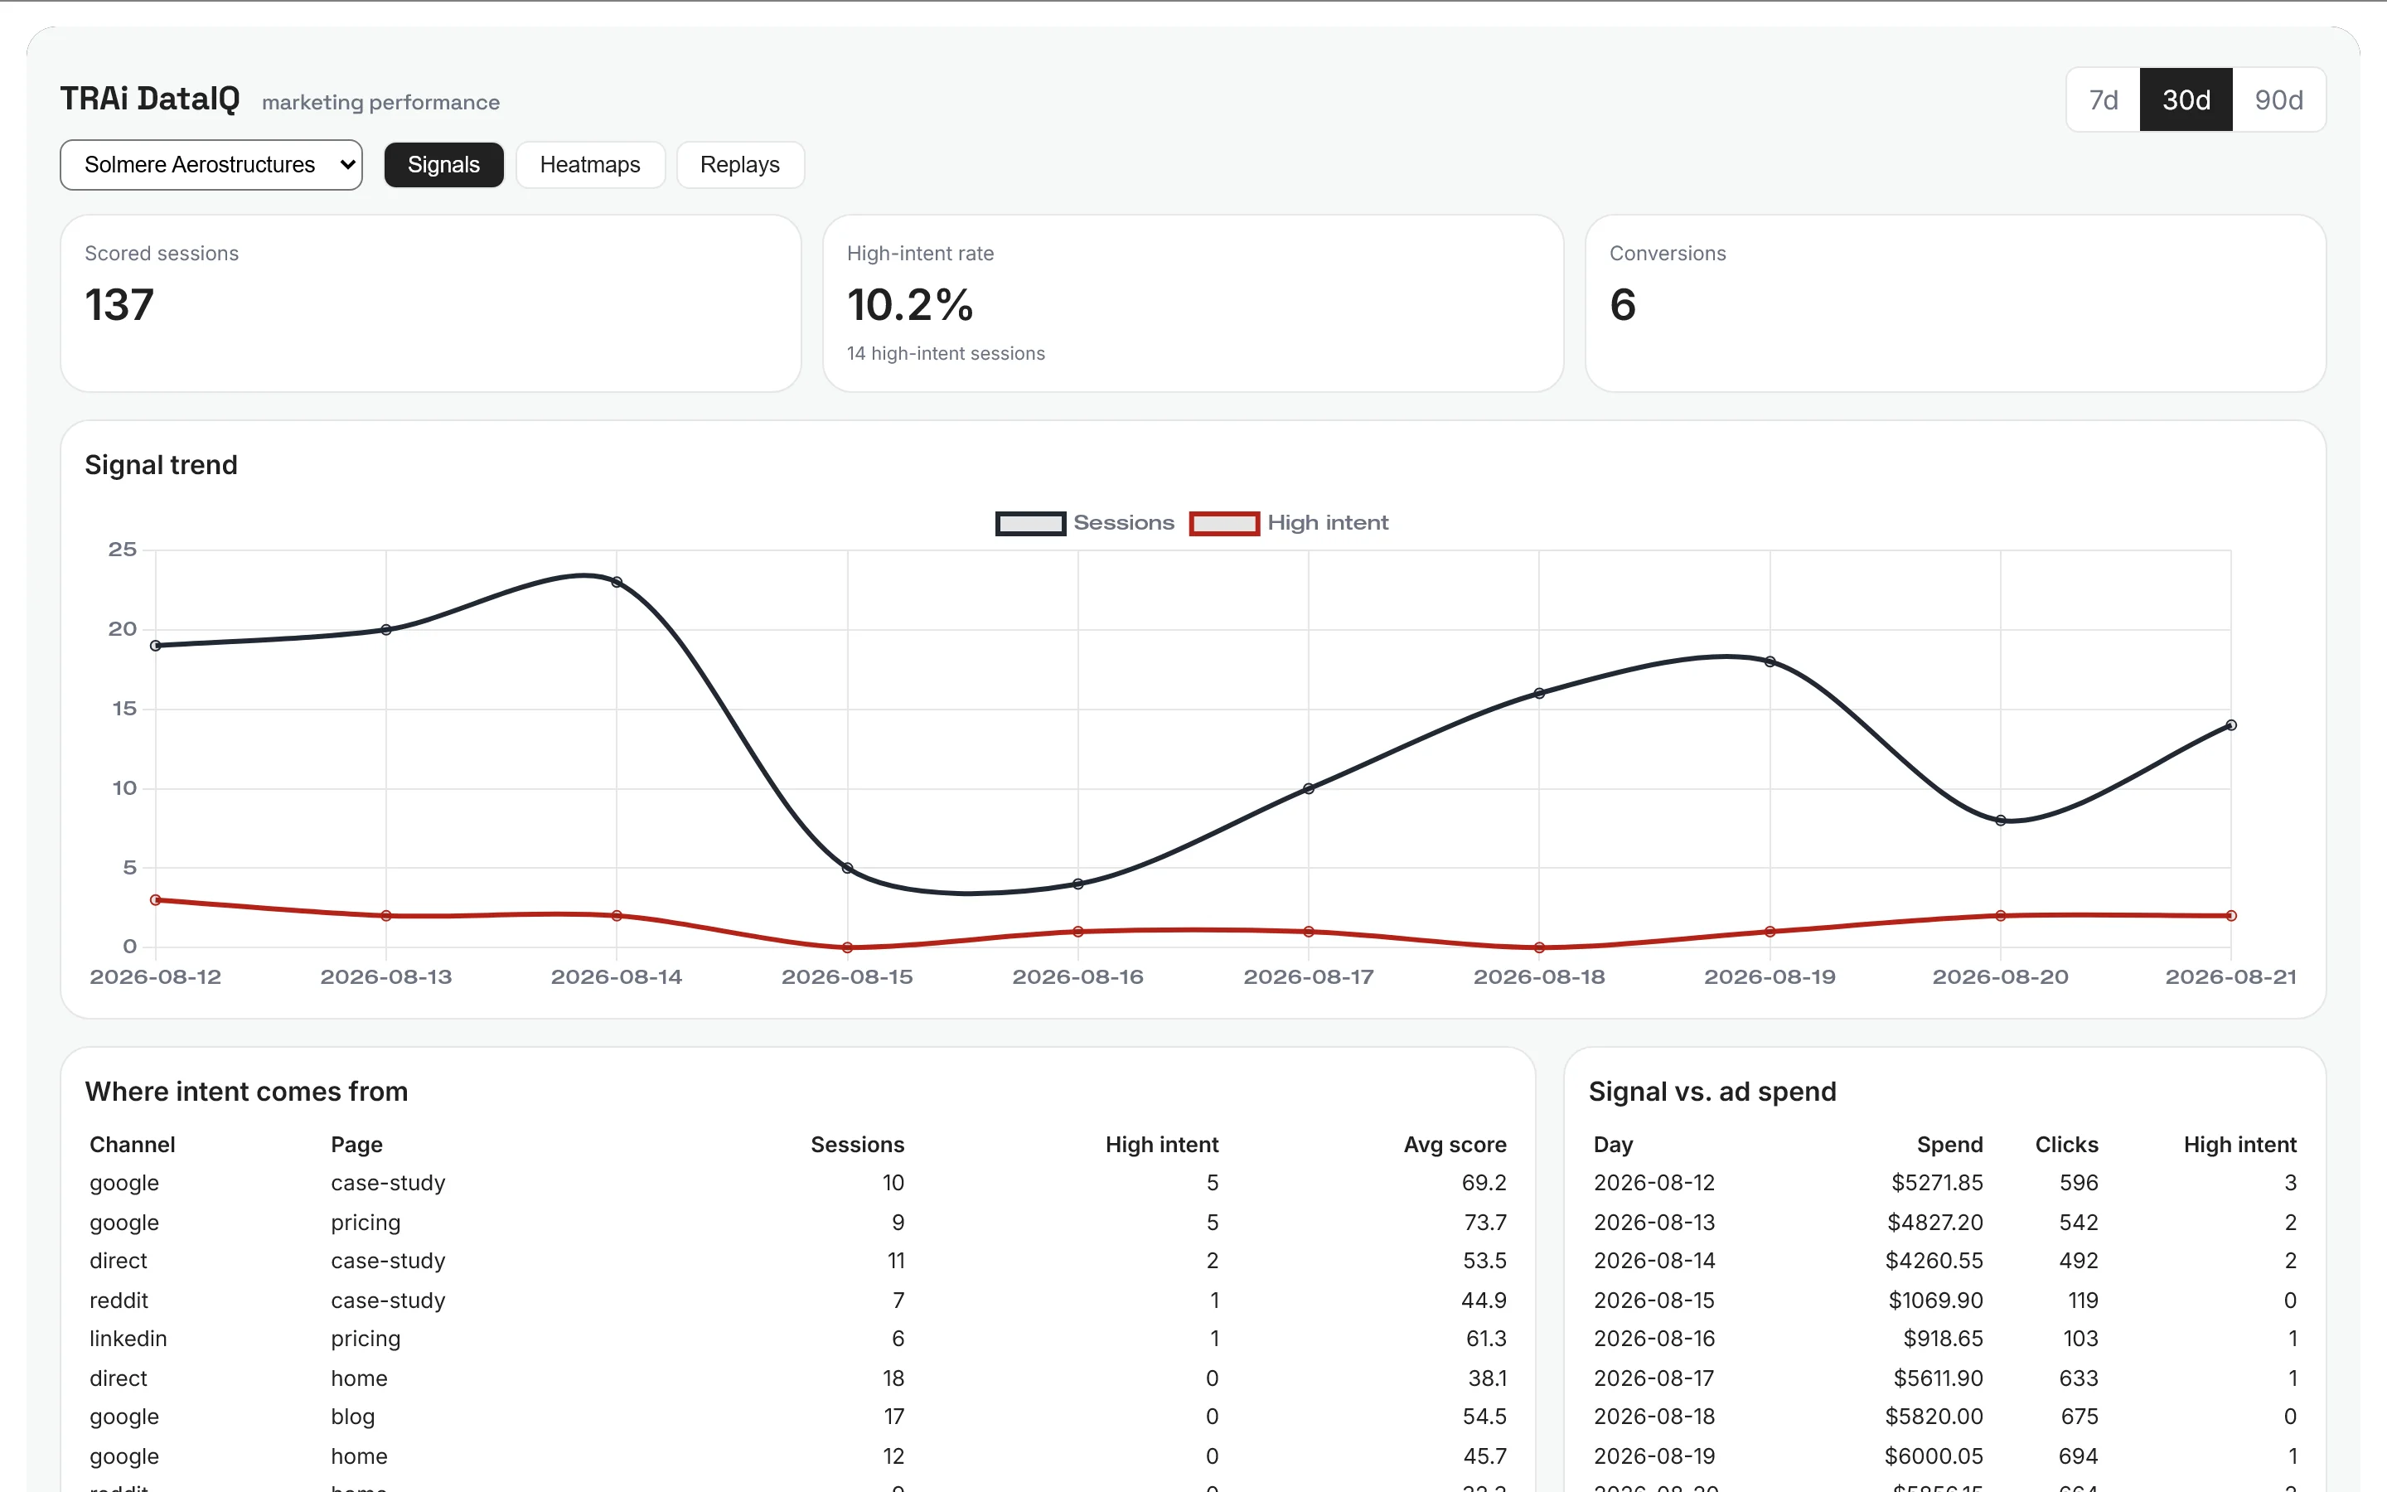Click avg score 69.2 cell
This screenshot has width=2387, height=1492.
coord(1484,1183)
